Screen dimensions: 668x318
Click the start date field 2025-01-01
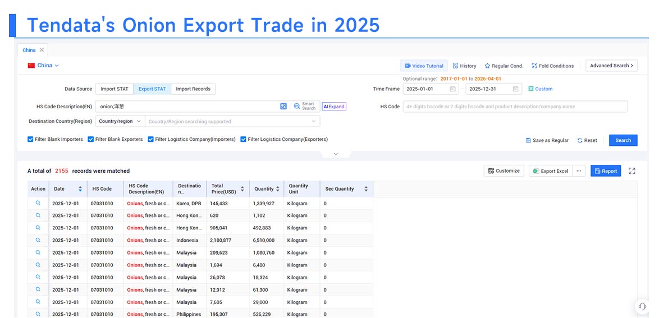[x=431, y=89]
